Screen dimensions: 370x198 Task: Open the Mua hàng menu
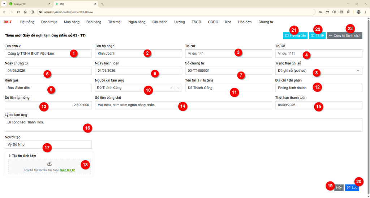click(72, 22)
